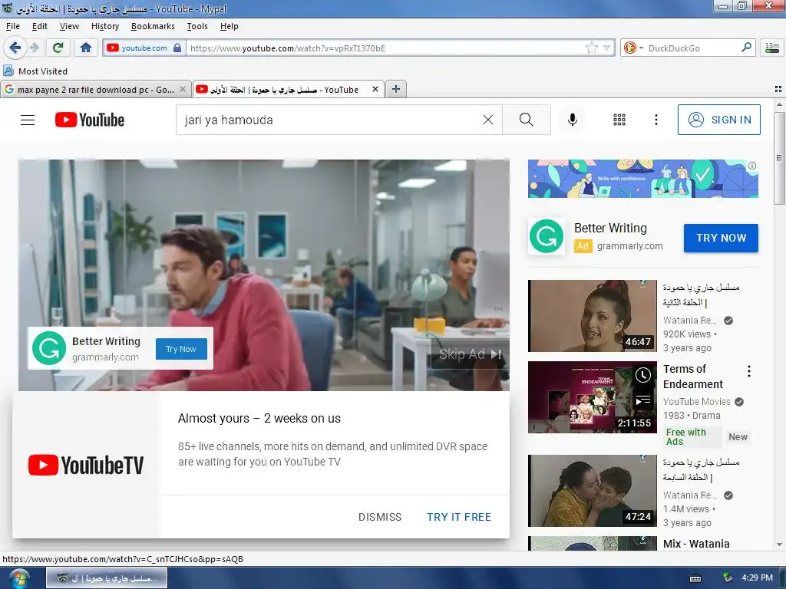Click the TRY NOW Grammarly button

coord(721,238)
